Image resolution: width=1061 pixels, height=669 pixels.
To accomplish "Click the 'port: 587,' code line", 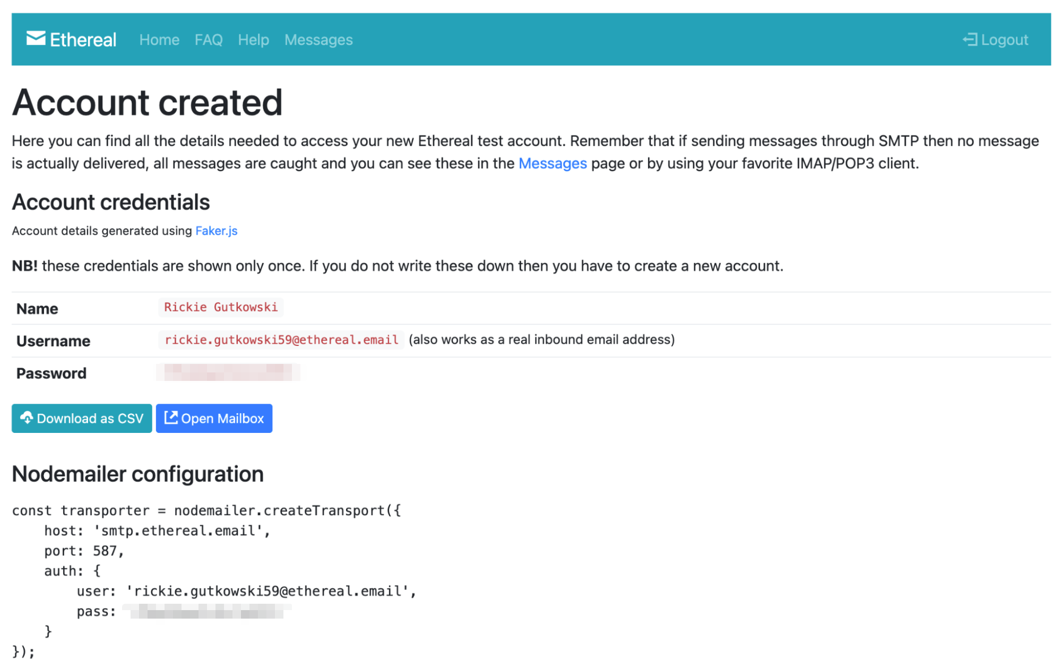I will click(84, 551).
